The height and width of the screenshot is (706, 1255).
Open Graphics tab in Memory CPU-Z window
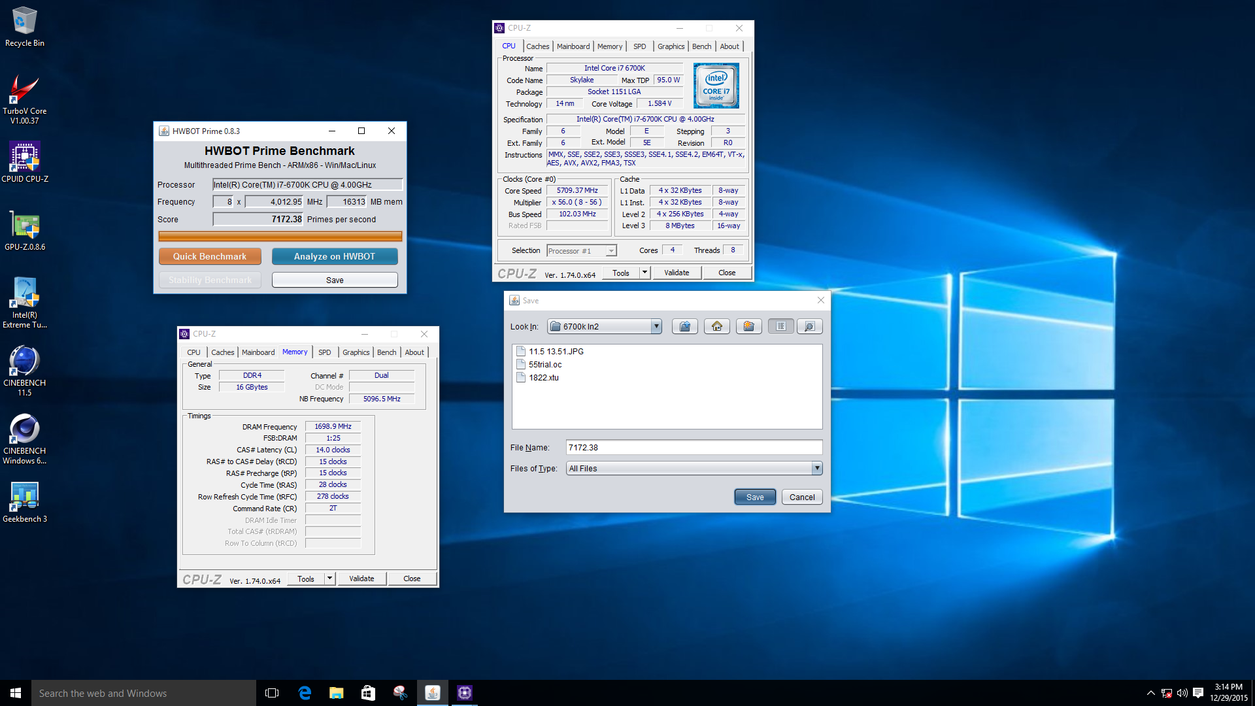pos(356,352)
